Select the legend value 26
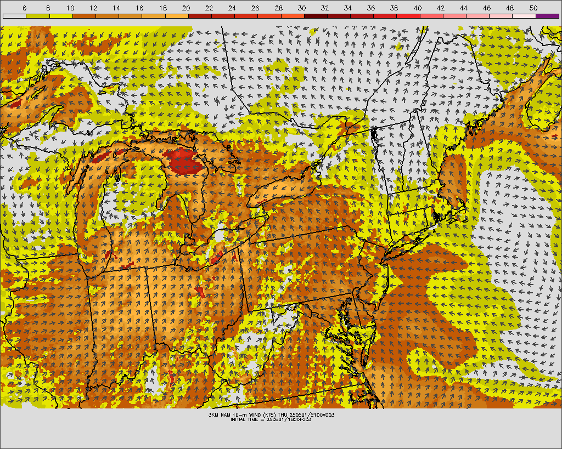 coord(255,8)
